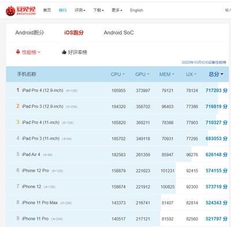231x227 pixels.
Task: Click the 手机名称 column header
Action: click(27, 74)
